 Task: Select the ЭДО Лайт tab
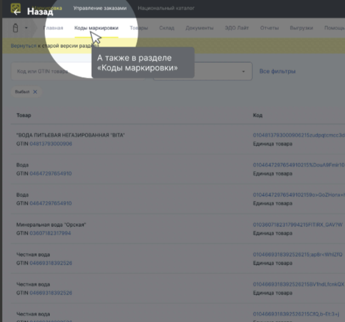237,28
